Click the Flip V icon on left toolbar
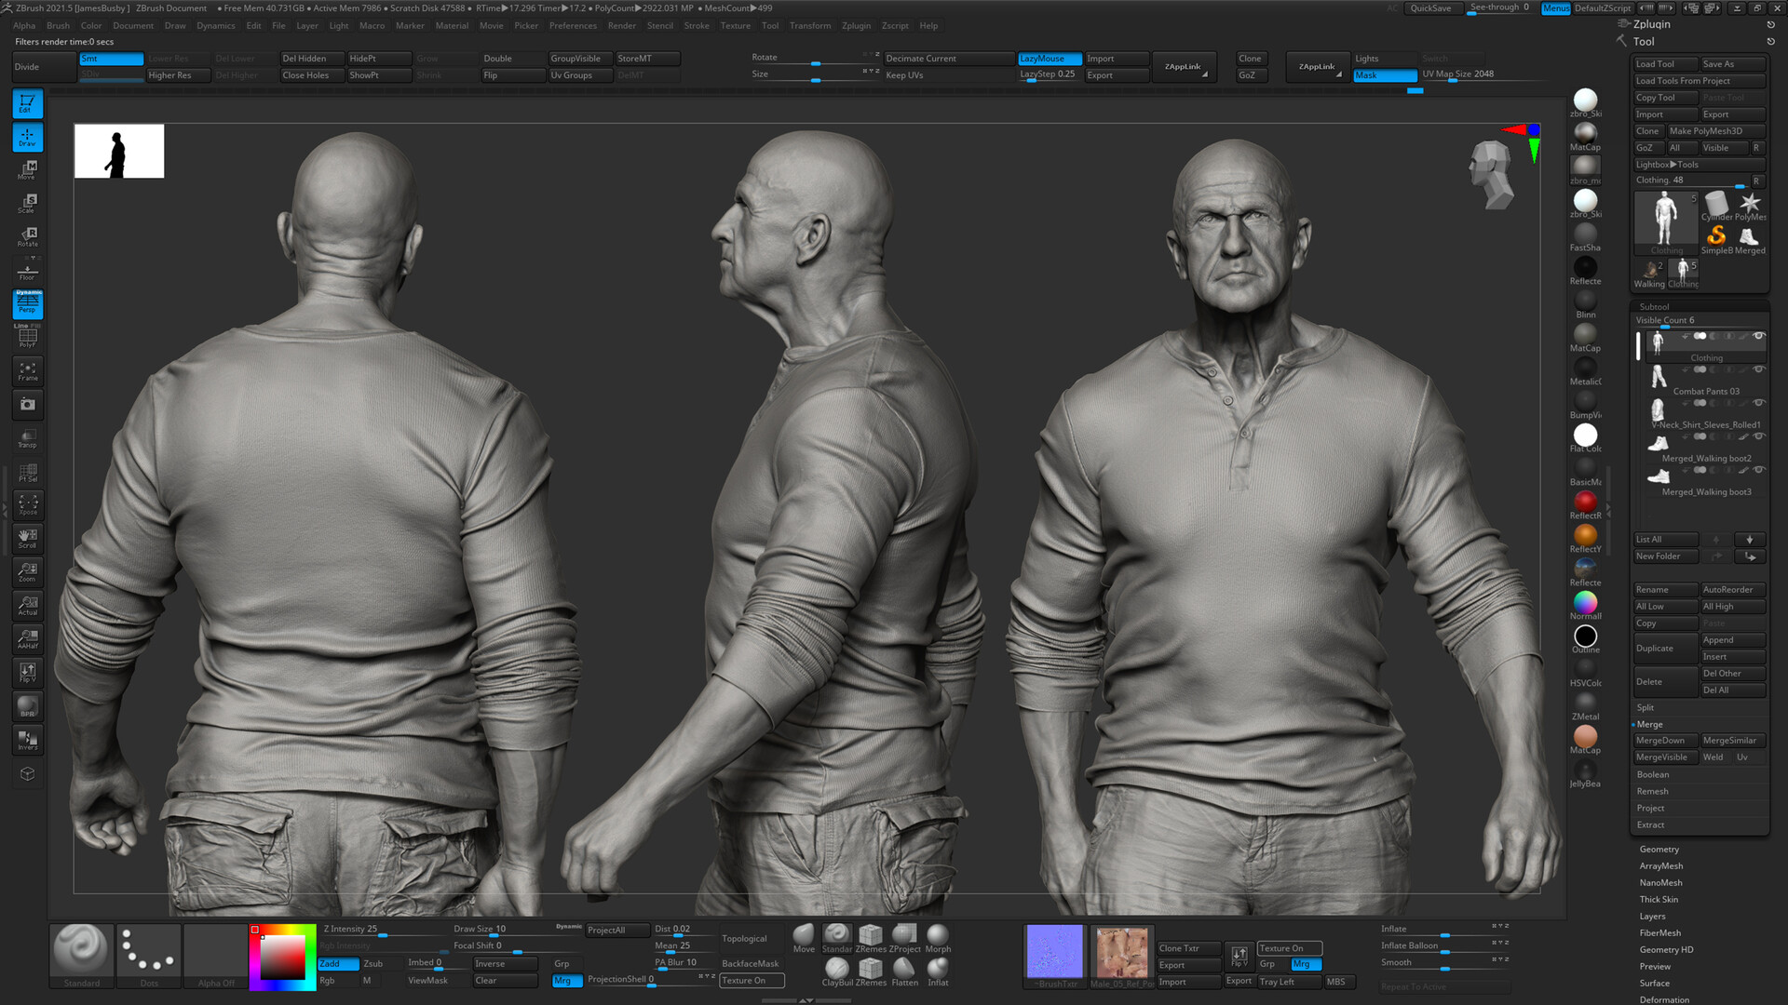1788x1005 pixels. pos(26,672)
